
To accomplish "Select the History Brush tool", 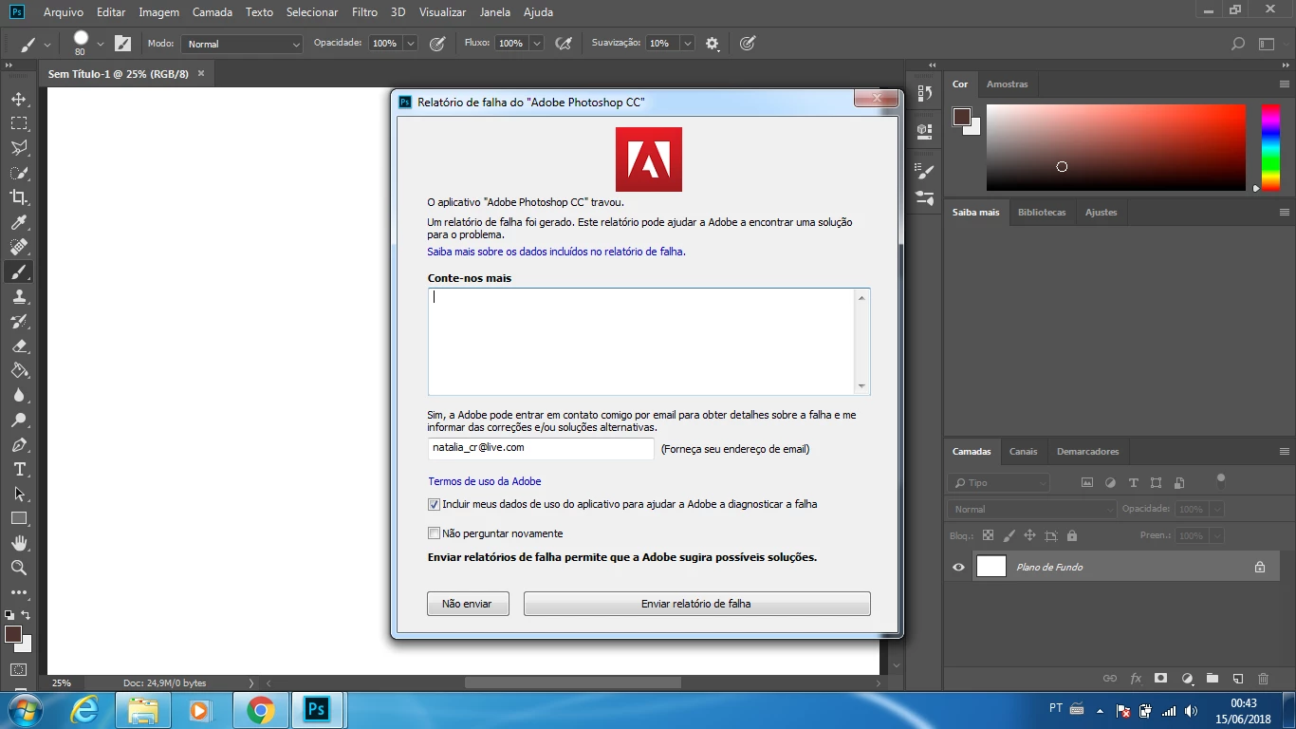I will coord(18,321).
